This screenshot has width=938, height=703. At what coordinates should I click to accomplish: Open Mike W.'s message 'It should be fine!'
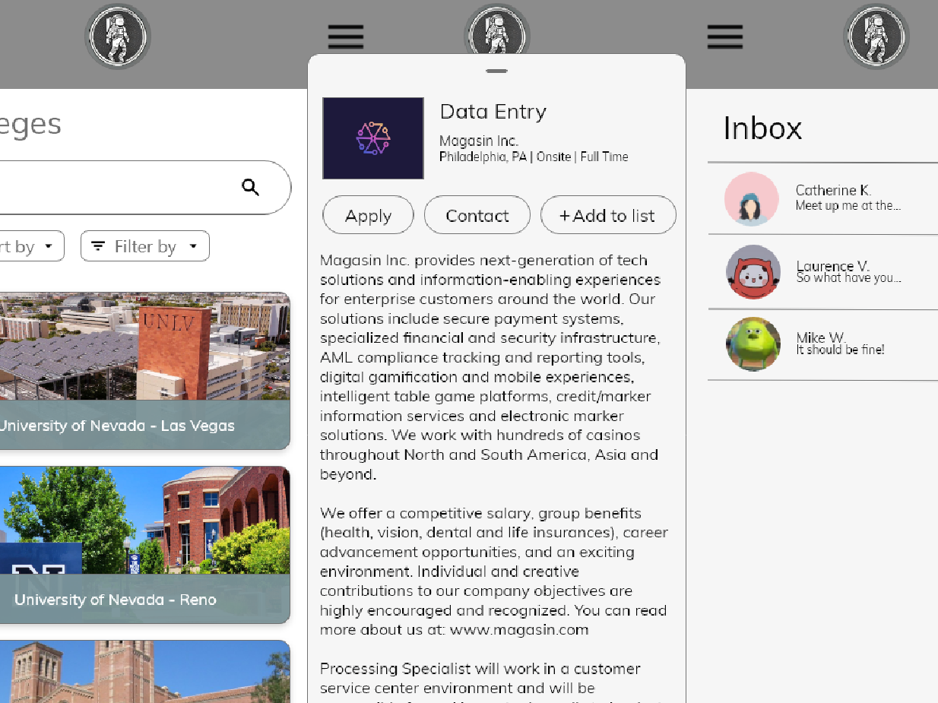(840, 350)
